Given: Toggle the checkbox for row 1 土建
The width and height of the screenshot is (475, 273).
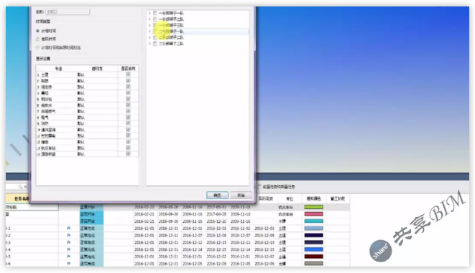Looking at the screenshot, I should (x=128, y=75).
